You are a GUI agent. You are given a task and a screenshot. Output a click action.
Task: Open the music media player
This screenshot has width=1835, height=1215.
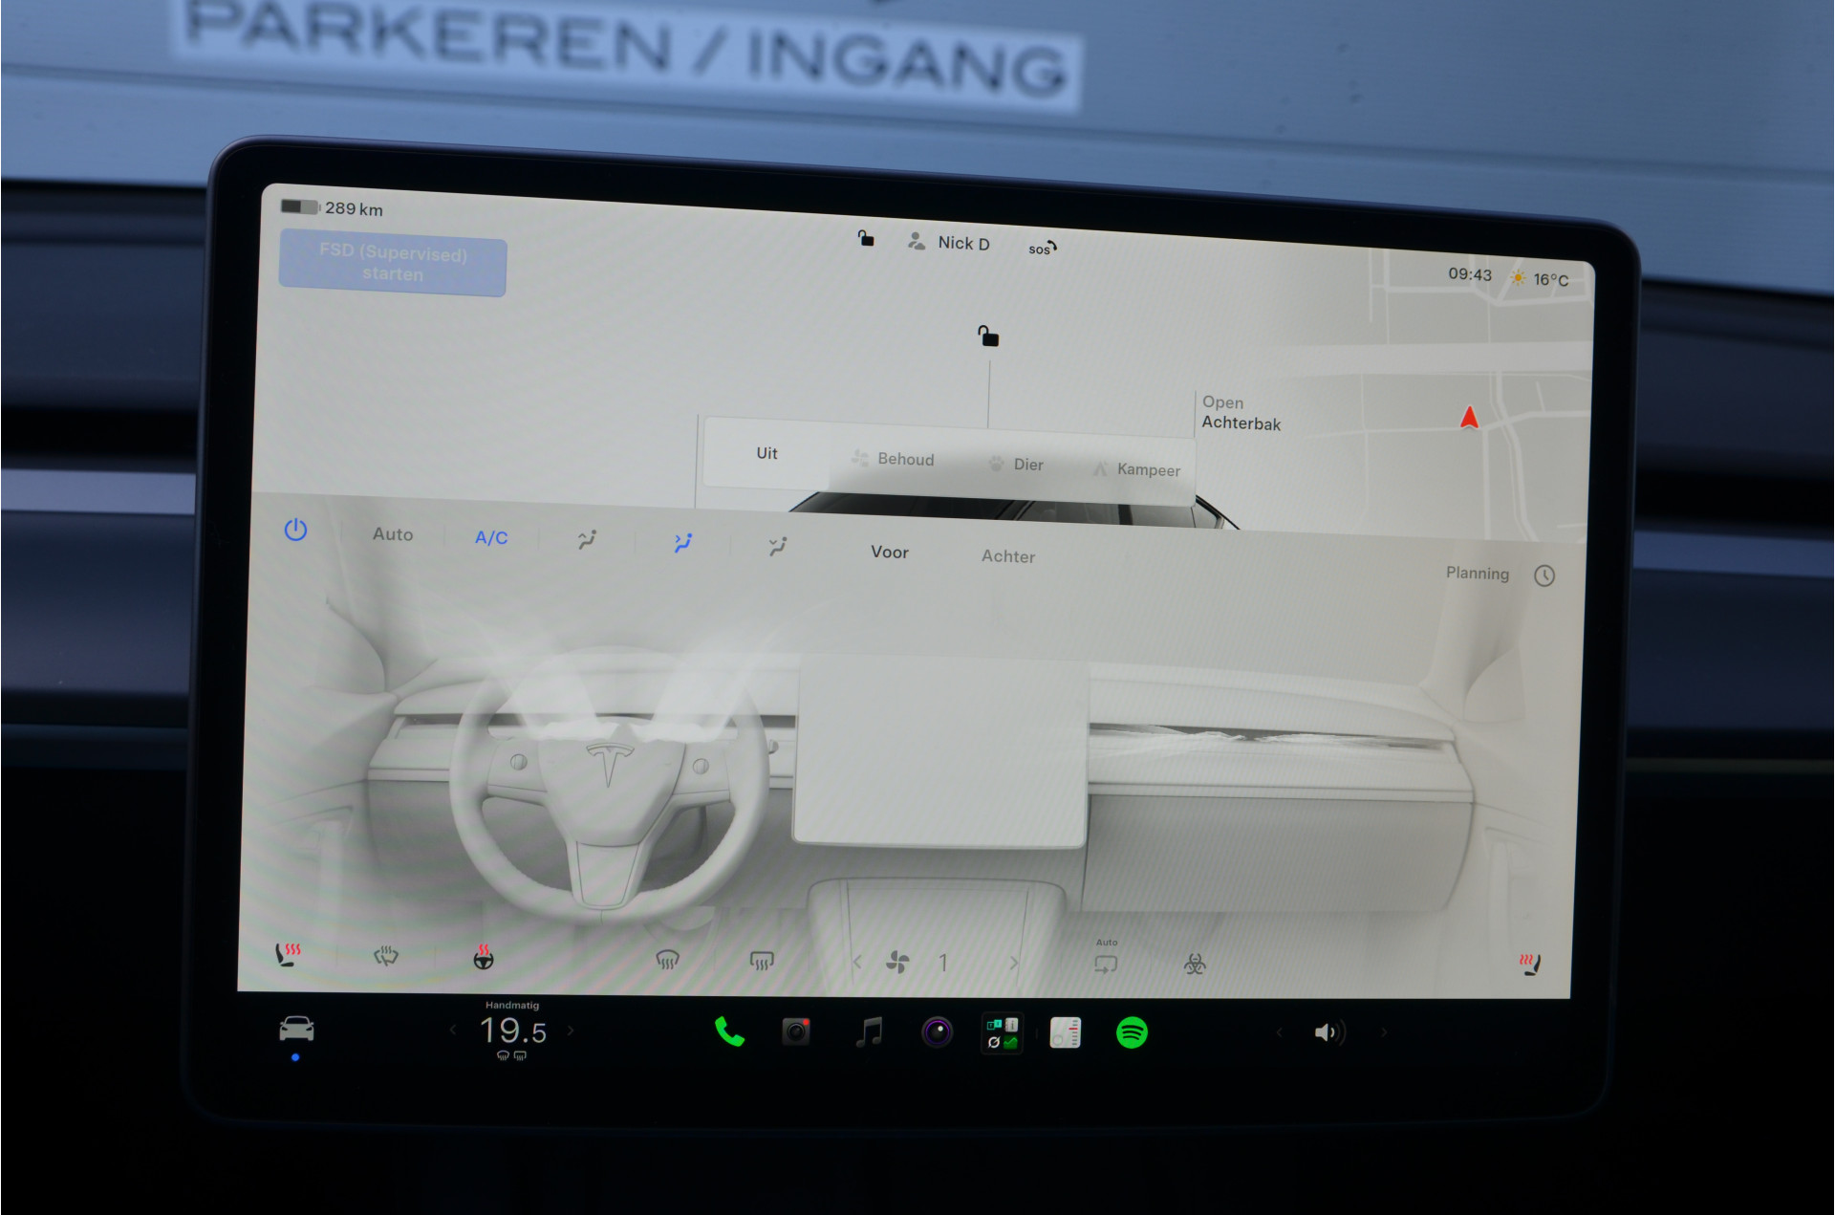(x=868, y=1032)
